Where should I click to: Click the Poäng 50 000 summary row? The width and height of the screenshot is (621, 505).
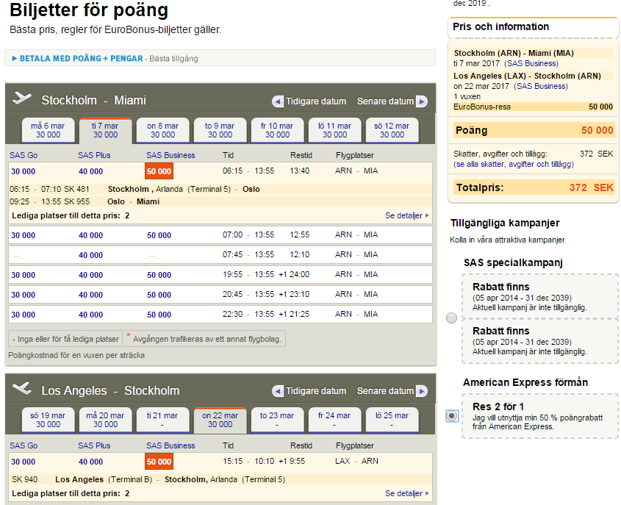(x=534, y=130)
